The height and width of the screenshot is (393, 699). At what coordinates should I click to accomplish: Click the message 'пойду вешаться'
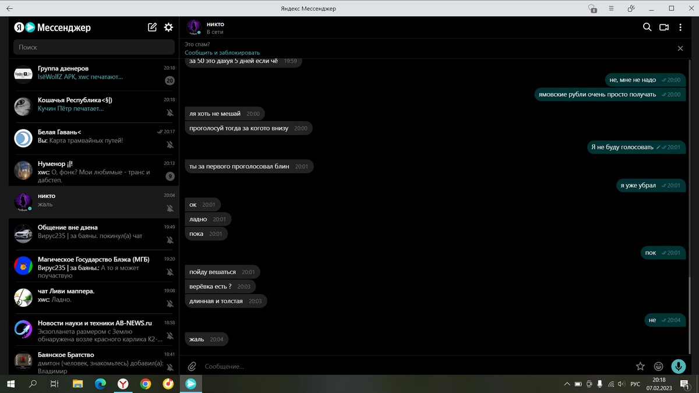(x=223, y=272)
